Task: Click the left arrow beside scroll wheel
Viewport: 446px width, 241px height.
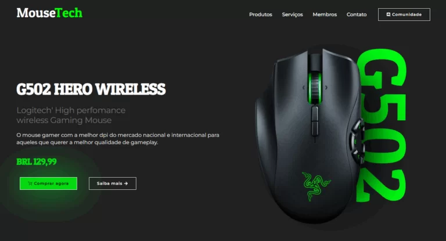Action: (304, 88)
